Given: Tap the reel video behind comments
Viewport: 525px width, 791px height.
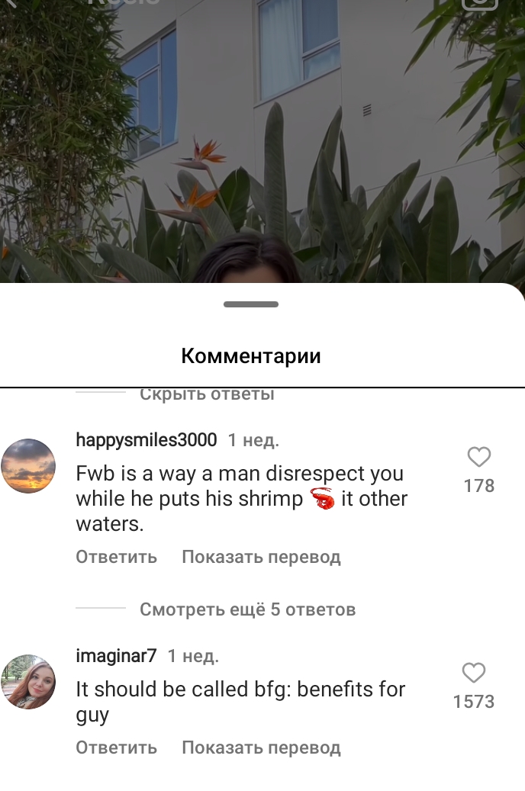Looking at the screenshot, I should click(262, 141).
